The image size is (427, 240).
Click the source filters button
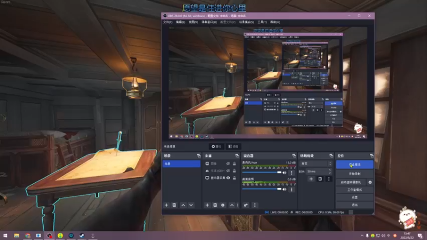(x=233, y=146)
